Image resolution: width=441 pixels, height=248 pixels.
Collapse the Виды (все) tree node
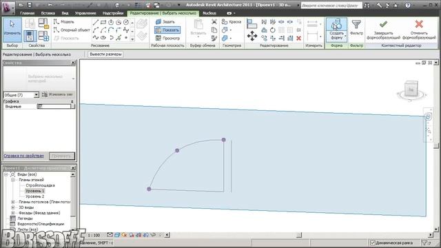(x=6, y=174)
